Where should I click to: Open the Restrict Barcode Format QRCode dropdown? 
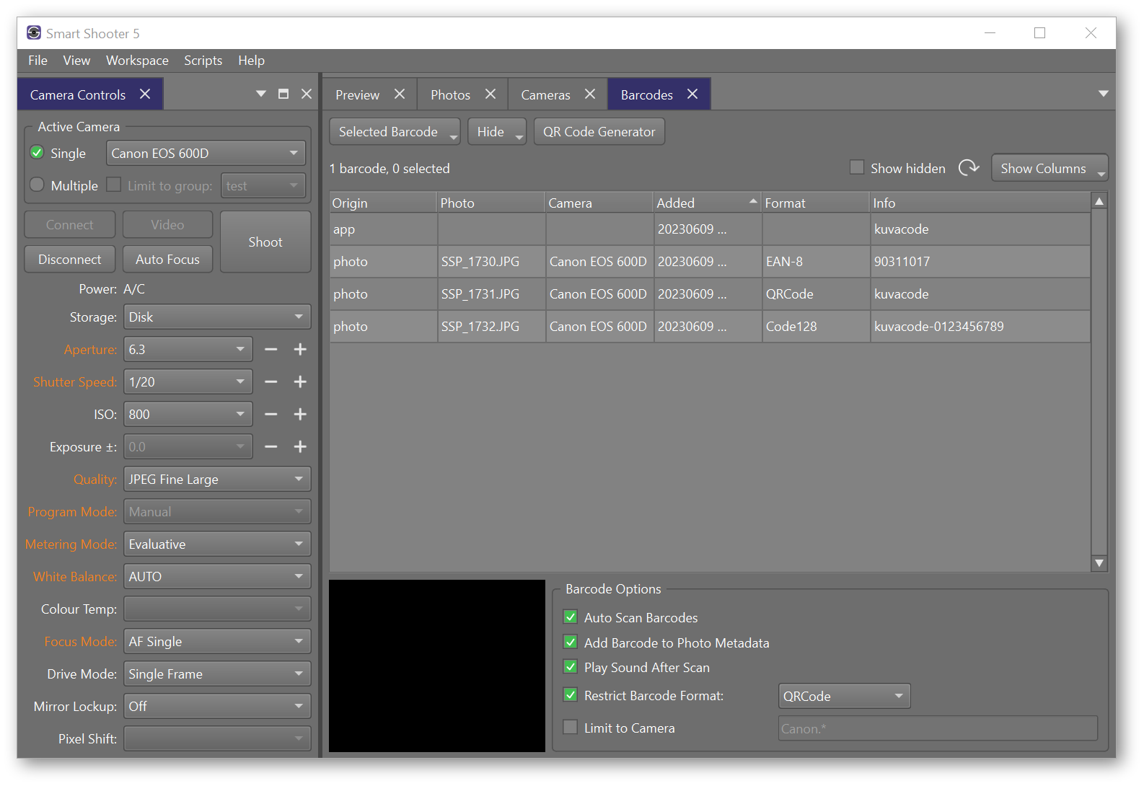845,697
